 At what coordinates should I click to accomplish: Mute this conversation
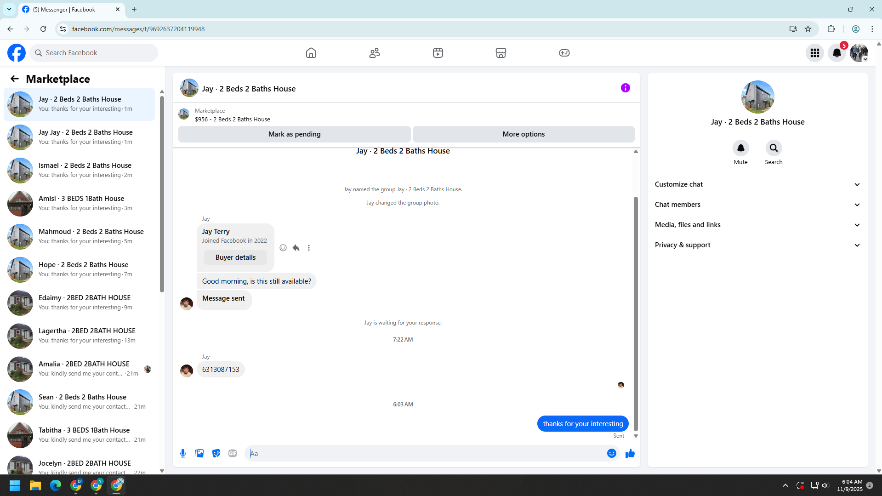[740, 148]
